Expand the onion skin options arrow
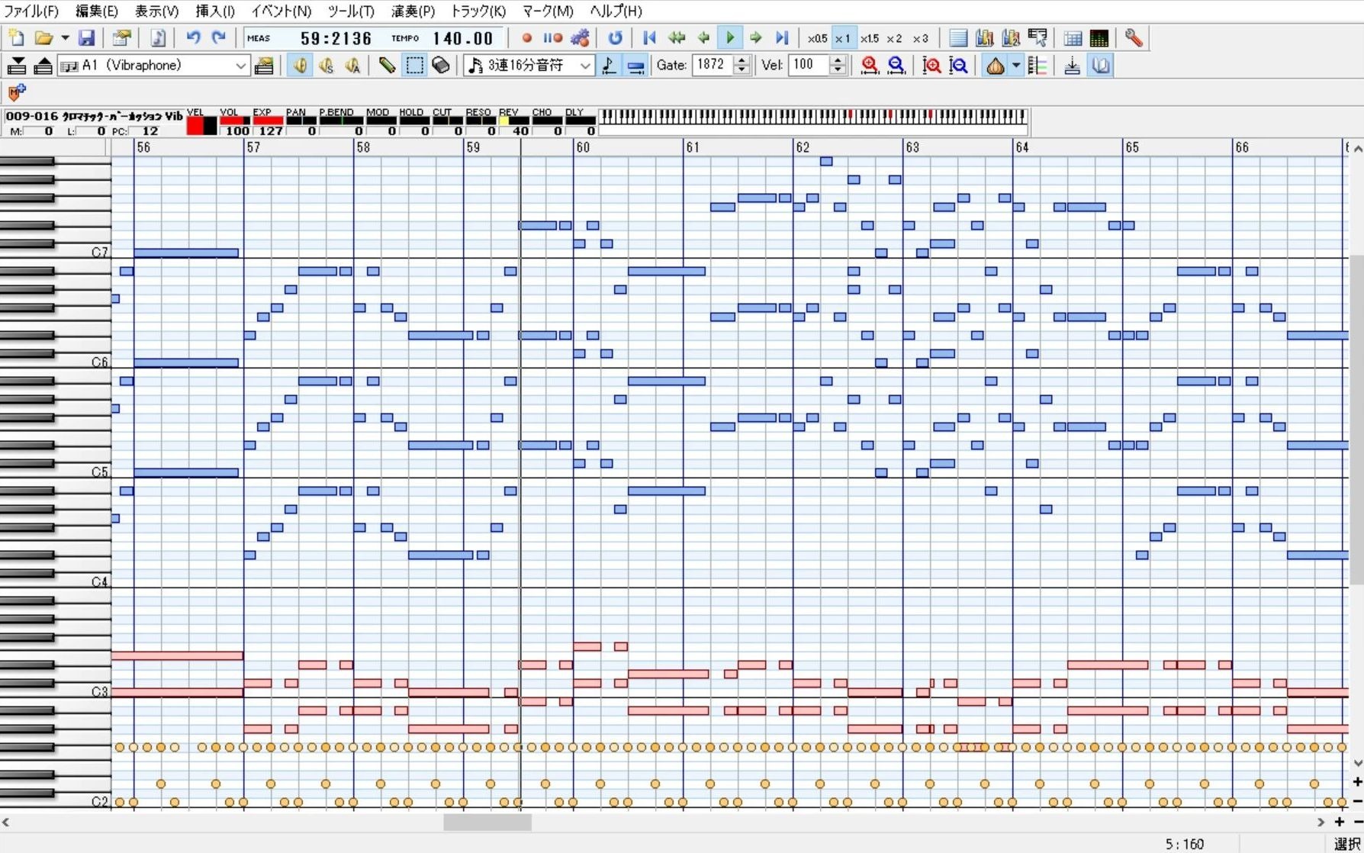Viewport: 1364px width, 853px height. point(1016,66)
